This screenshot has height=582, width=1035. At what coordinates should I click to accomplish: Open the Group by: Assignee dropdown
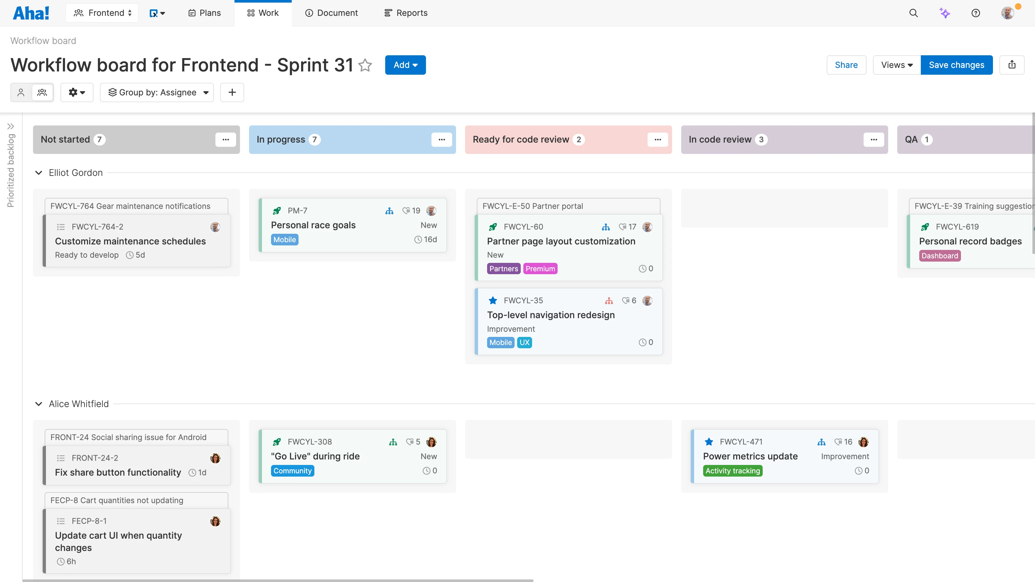(x=157, y=92)
